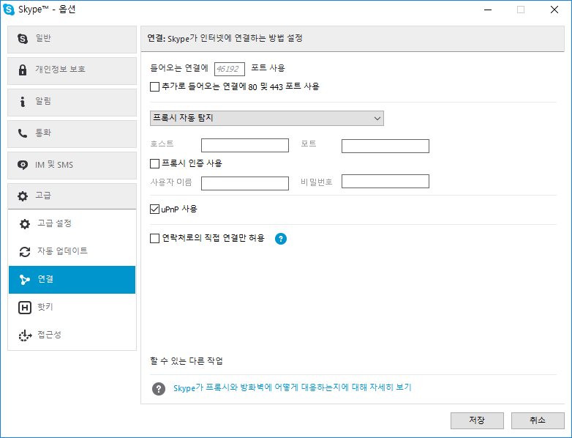Collapse the 고급 advanced section header
The height and width of the screenshot is (438, 572).
click(72, 196)
